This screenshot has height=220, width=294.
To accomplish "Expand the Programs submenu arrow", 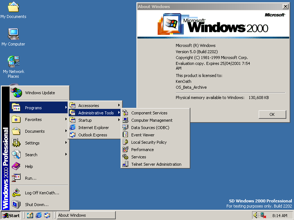I will click(x=66, y=107).
